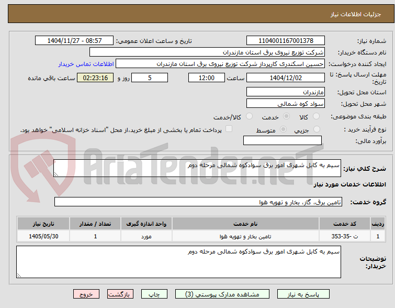
Task: Click the need number field 1104001167001378
Action: [286, 41]
